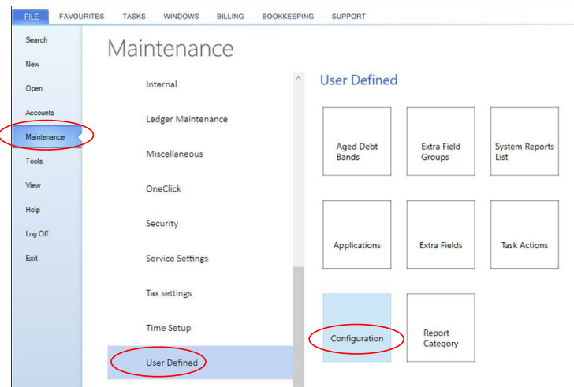Open the Task Actions tile

coord(524,234)
